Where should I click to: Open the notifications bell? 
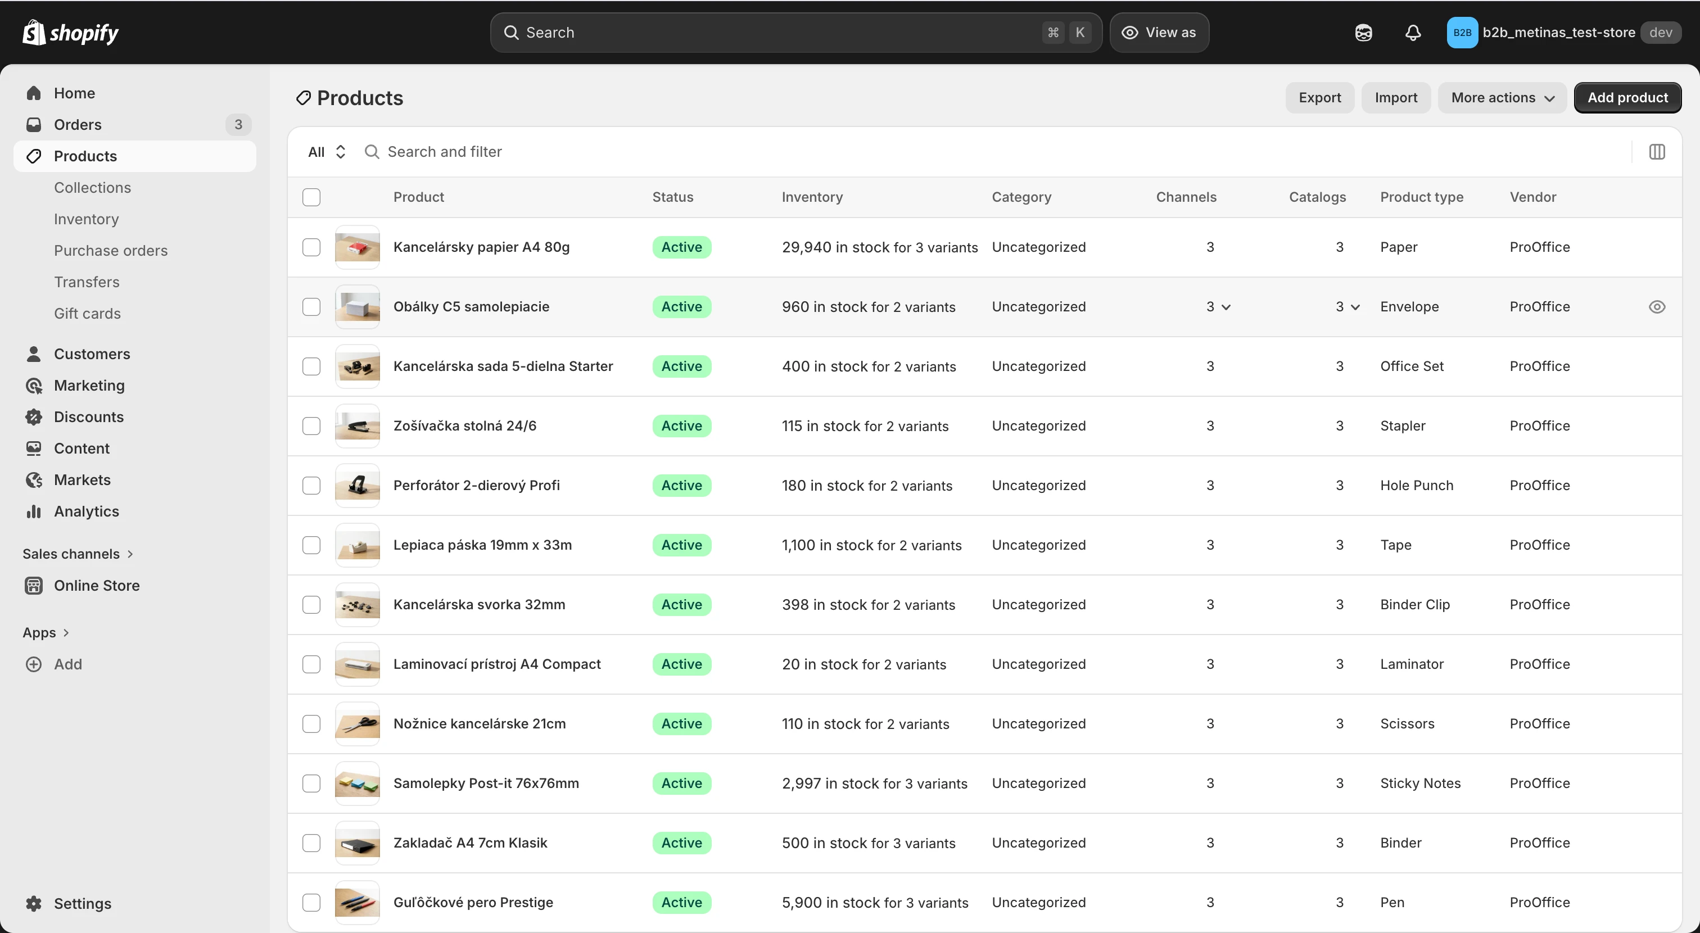pyautogui.click(x=1413, y=33)
